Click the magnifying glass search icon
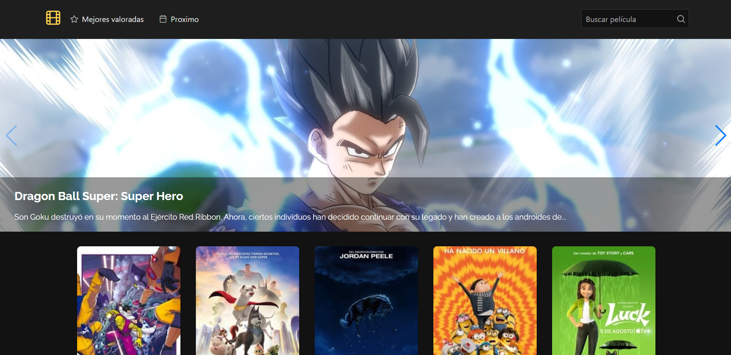731x355 pixels. pos(681,19)
